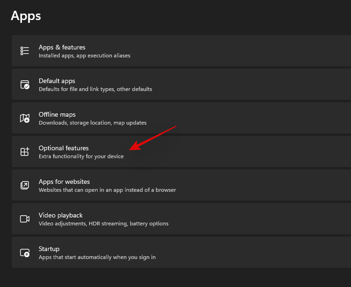Viewport: 351px width, 287px height.
Task: Click the Optional features grid-plus icon
Action: click(x=25, y=152)
